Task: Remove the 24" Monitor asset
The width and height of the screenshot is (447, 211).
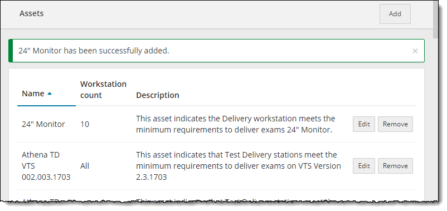Action: pyautogui.click(x=395, y=124)
